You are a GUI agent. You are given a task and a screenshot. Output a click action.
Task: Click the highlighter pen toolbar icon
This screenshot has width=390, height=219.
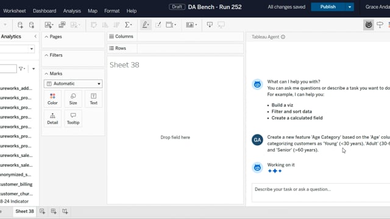click(146, 24)
